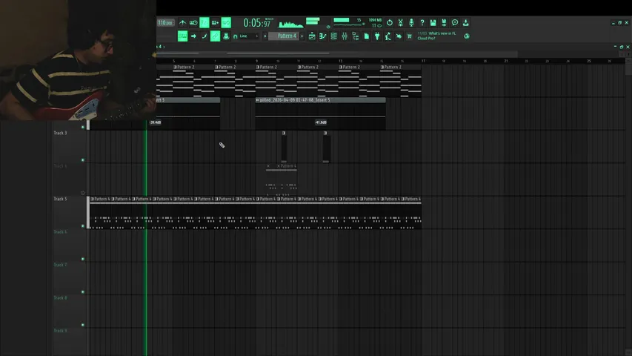Viewport: 632px width, 356px height.
Task: Open the browser tree icon
Action: [356, 36]
